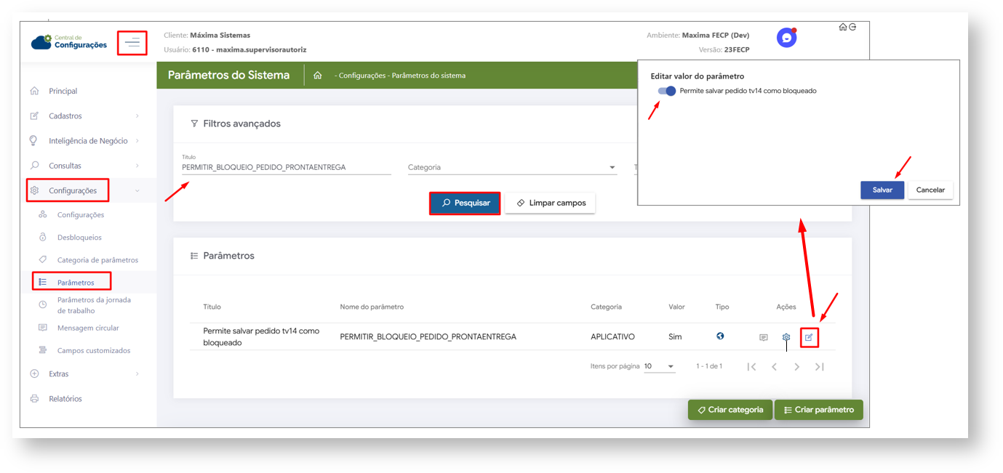
Task: Click the gear icon in the Ações column
Action: (786, 337)
